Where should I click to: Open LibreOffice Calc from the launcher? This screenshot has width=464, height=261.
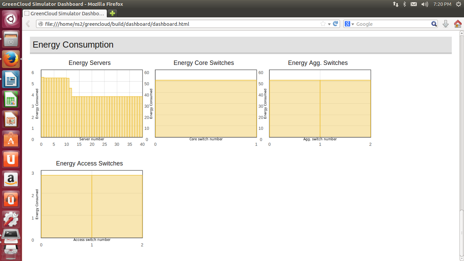(x=11, y=99)
